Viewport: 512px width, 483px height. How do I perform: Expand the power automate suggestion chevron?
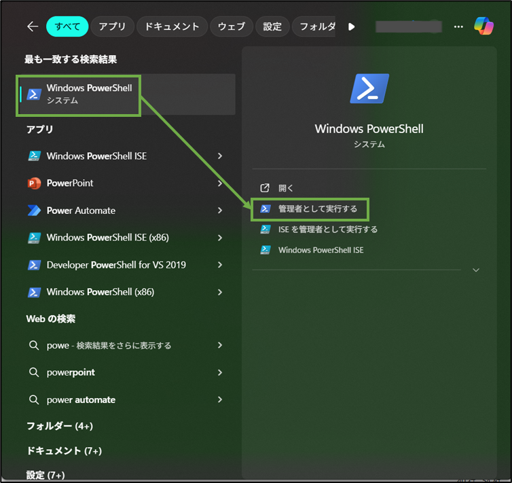220,399
